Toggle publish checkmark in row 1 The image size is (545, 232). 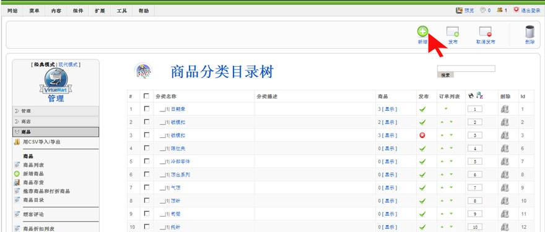pos(422,110)
